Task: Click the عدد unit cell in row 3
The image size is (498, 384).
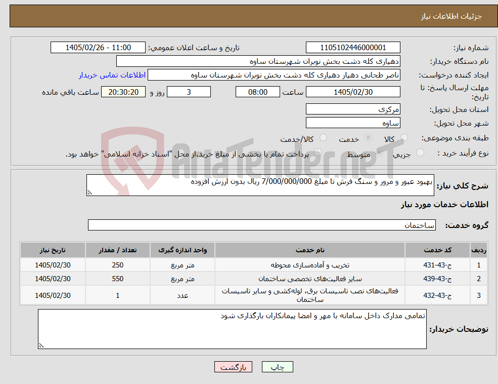Action: (183, 295)
